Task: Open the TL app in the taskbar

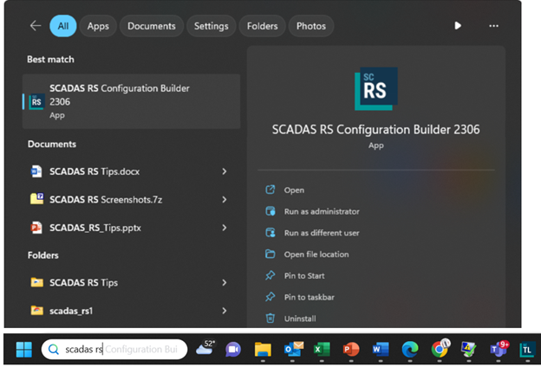Action: [x=527, y=350]
